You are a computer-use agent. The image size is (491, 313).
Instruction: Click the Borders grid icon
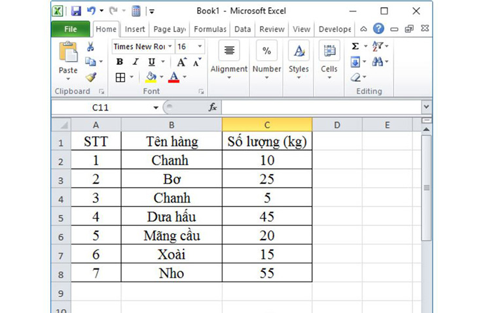pos(120,77)
